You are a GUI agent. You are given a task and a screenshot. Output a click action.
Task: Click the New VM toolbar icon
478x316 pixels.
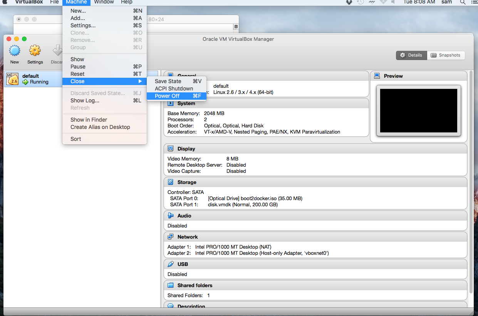click(x=15, y=51)
